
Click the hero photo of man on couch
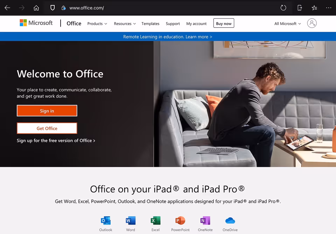[x=245, y=104]
